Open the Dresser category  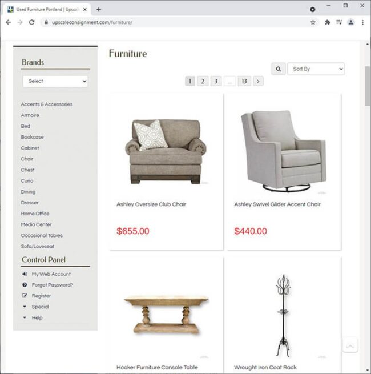30,203
